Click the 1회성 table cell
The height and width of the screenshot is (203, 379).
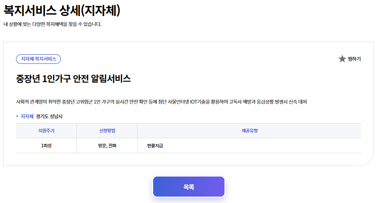tap(46, 146)
